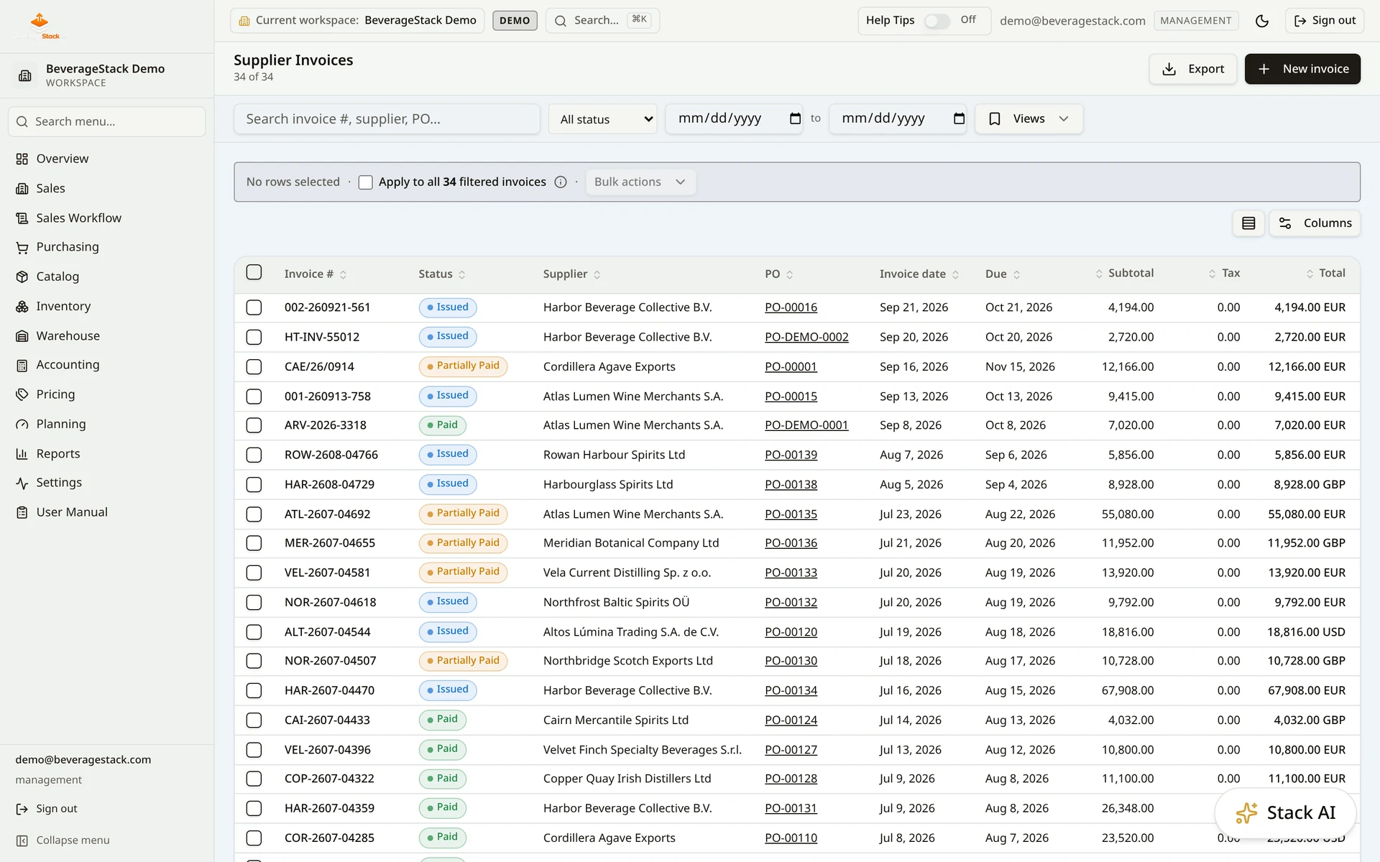Click the workspace building icon in sidebar
The width and height of the screenshot is (1380, 862).
pos(25,75)
